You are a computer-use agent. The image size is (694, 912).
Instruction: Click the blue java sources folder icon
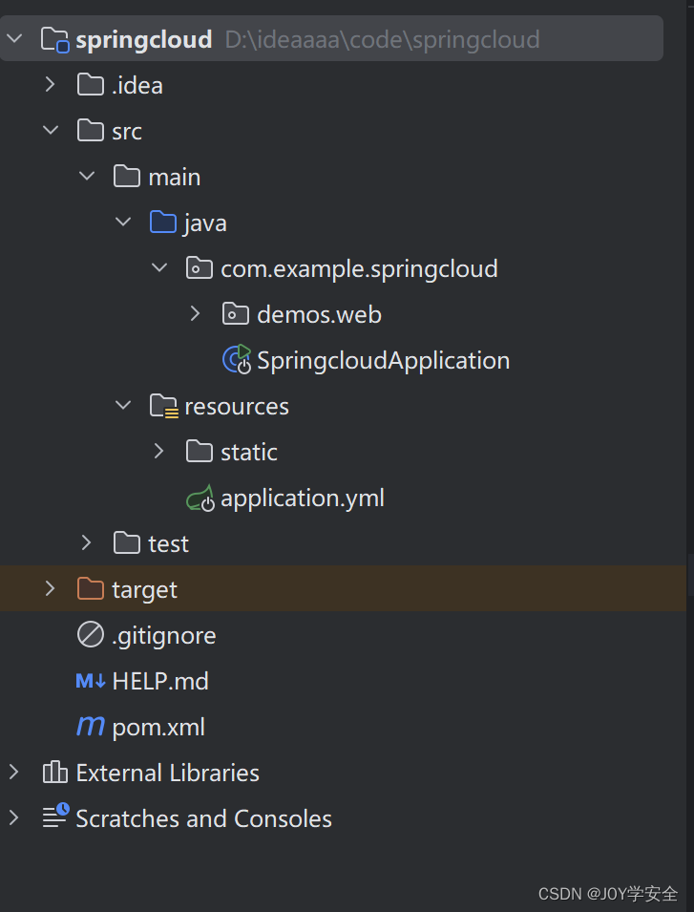coord(164,222)
